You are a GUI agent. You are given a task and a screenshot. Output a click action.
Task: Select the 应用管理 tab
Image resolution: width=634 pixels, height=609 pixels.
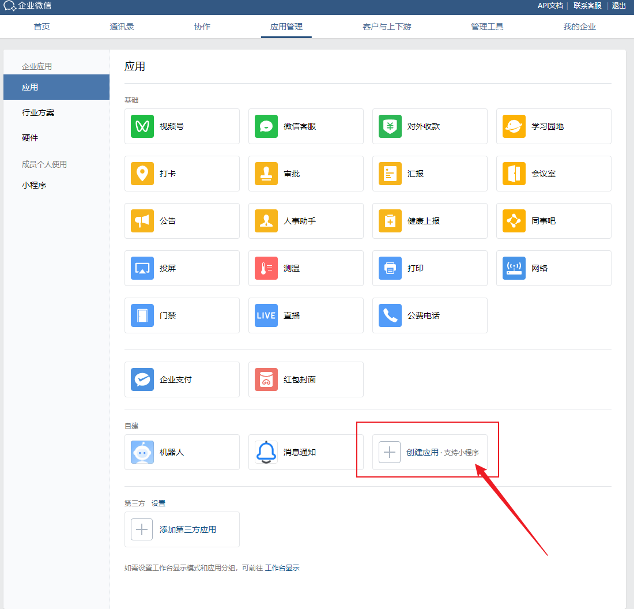click(x=286, y=27)
